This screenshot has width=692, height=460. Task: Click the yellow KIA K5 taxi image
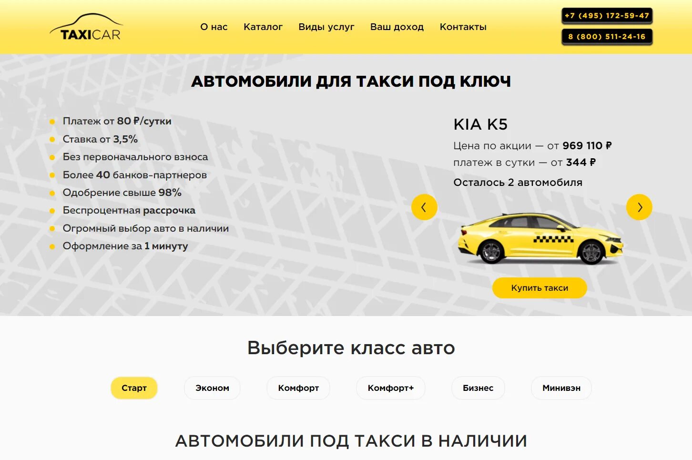(540, 238)
